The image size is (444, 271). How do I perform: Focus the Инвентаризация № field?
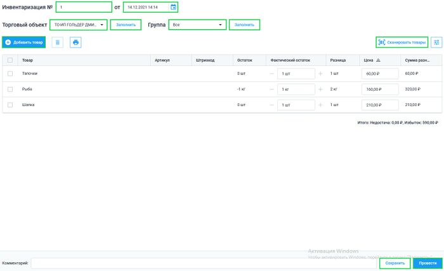coord(84,7)
